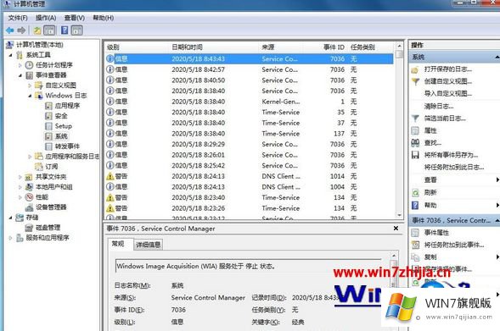Sort by the 任务类别 column header
Viewport: 500px width, 331px height.
click(x=362, y=47)
